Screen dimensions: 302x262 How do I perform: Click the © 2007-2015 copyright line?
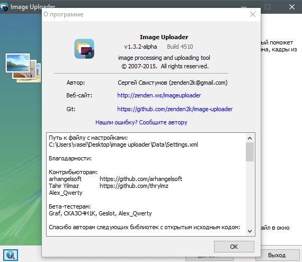click(165, 66)
